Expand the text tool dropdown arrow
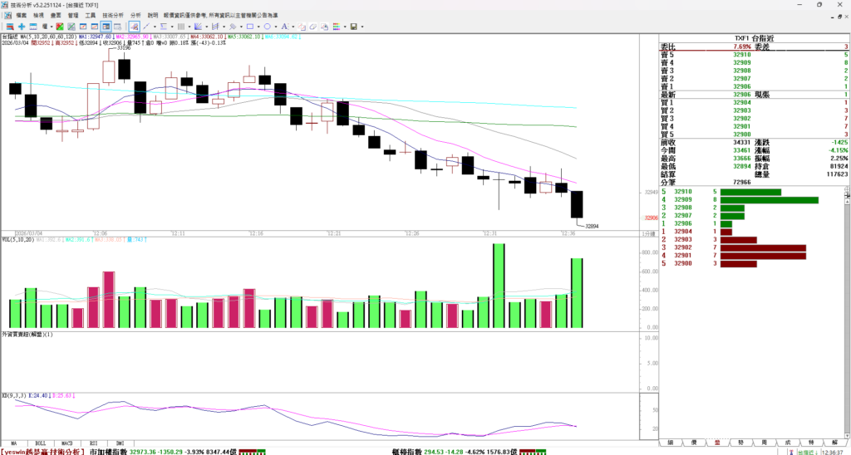This screenshot has height=455, width=851. pyautogui.click(x=293, y=27)
